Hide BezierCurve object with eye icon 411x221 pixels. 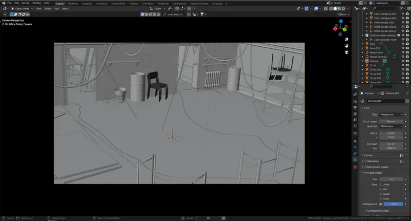pos(403,52)
